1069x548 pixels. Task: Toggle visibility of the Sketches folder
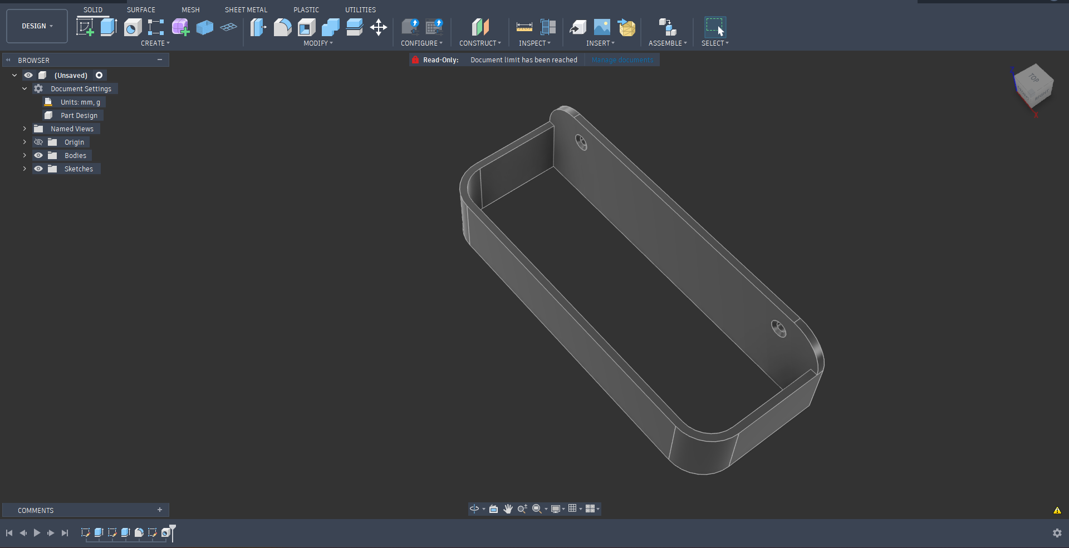(38, 169)
